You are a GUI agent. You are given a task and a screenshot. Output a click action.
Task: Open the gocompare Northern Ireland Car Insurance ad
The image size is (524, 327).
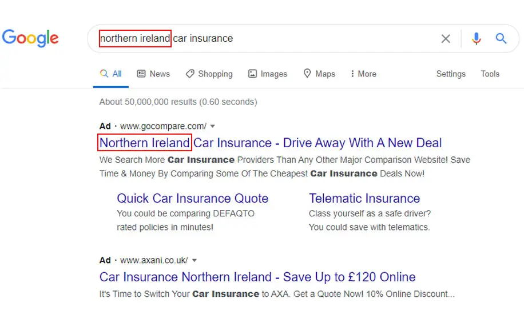[x=271, y=143]
